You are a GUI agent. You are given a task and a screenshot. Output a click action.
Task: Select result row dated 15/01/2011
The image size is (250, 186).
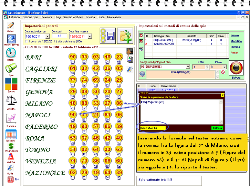click(x=191, y=90)
